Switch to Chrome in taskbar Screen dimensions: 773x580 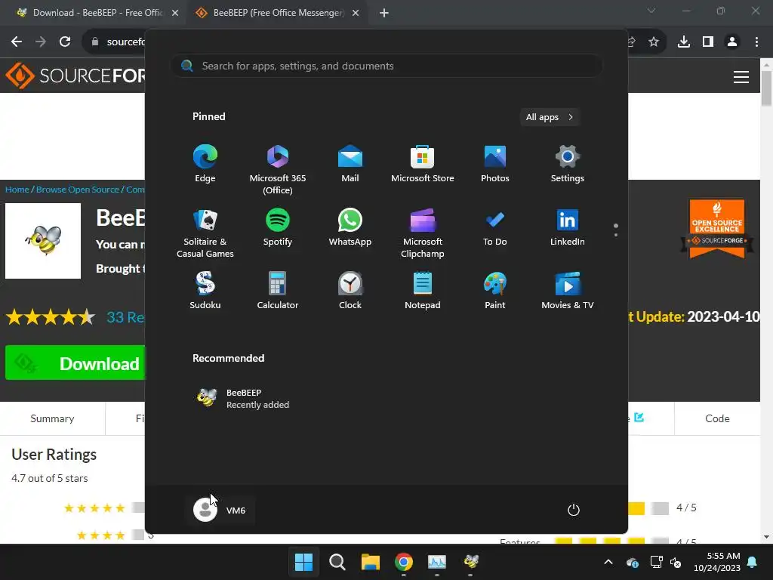coord(404,562)
